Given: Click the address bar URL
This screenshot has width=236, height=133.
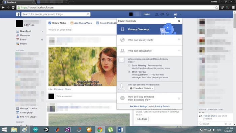Looking at the screenshot, I should point(37,7).
